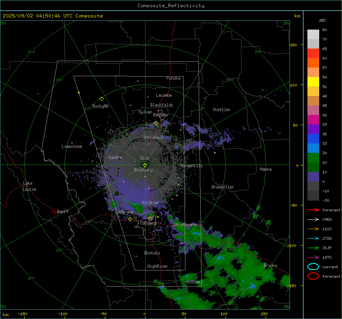Viewport: 342px width, 319px height.
Task: Click the Strathmore city label
Action: (x=185, y=225)
